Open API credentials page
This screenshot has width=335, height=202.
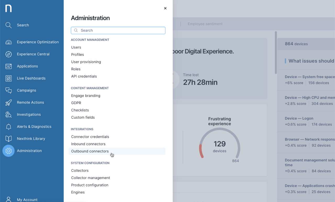[84, 76]
